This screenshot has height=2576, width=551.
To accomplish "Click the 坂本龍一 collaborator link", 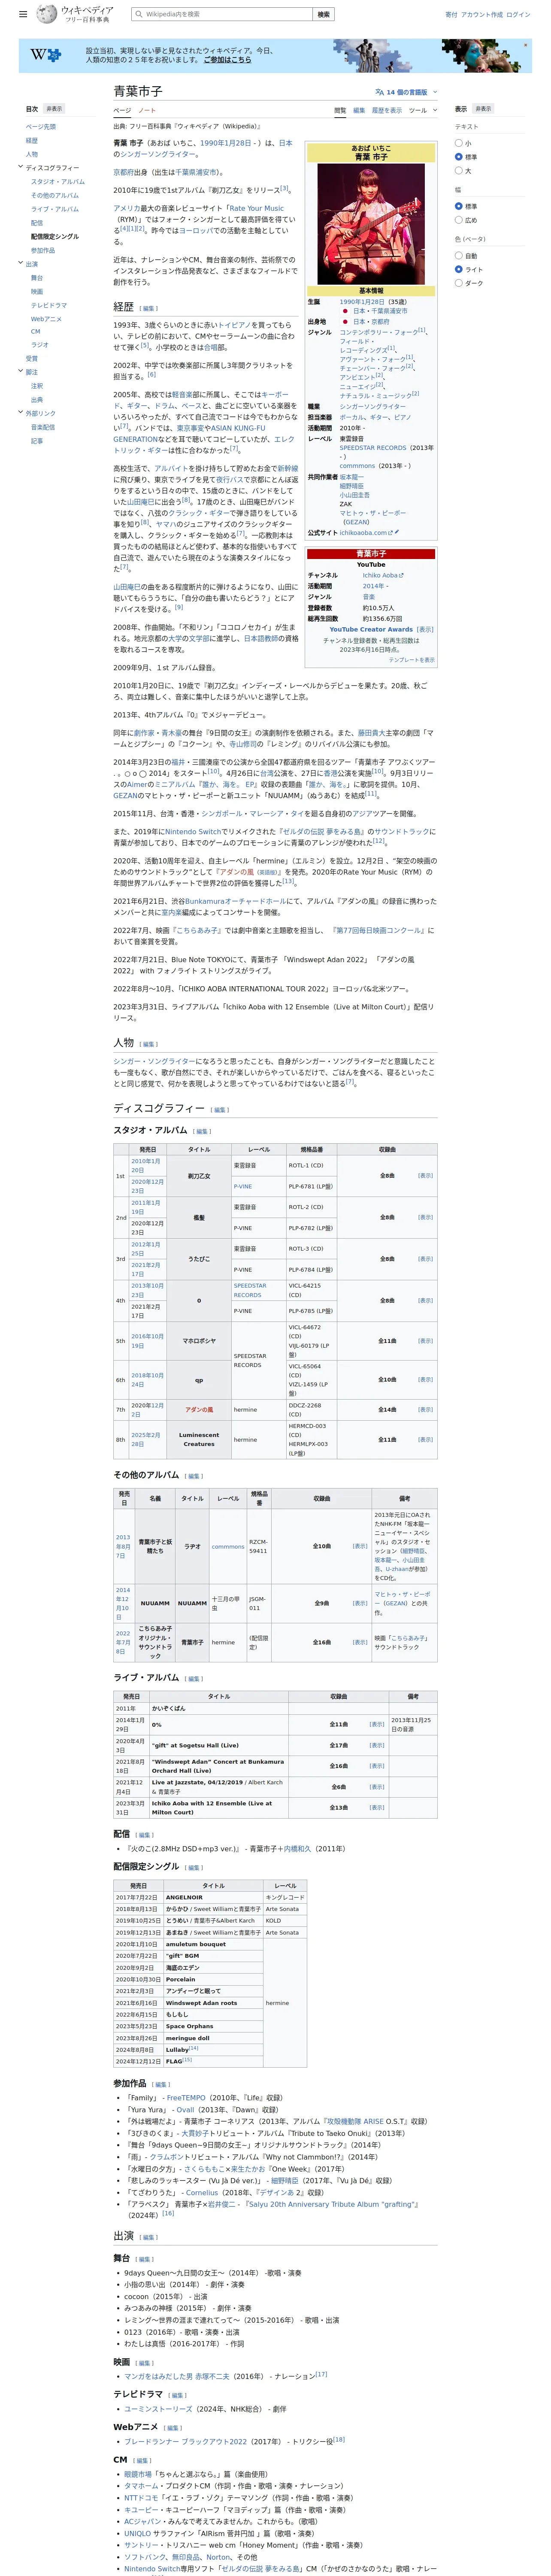I will coord(352,477).
